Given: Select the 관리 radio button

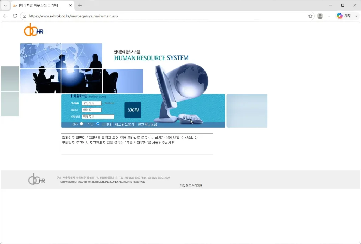Looking at the screenshot, I should [x=81, y=124].
